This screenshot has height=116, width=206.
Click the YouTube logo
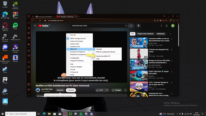pos(44,26)
